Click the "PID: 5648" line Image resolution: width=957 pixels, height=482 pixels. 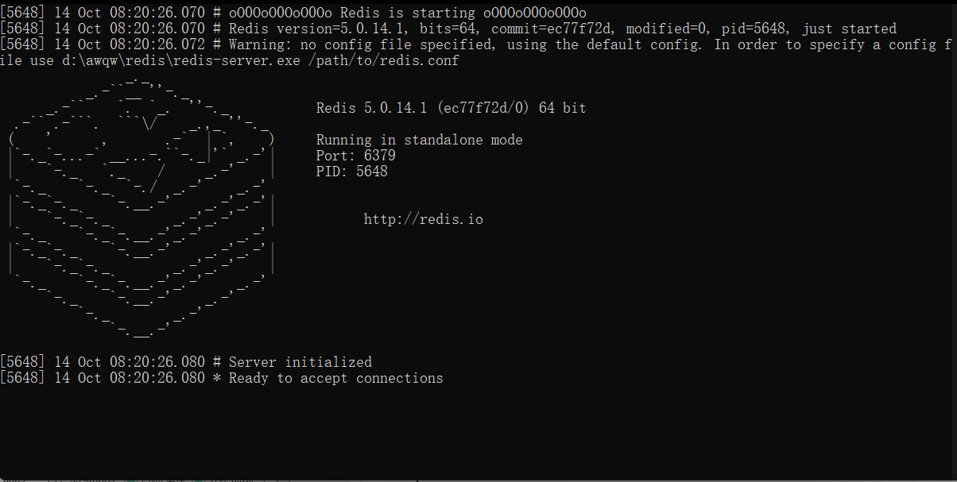coord(352,172)
